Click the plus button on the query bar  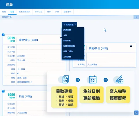136,17
